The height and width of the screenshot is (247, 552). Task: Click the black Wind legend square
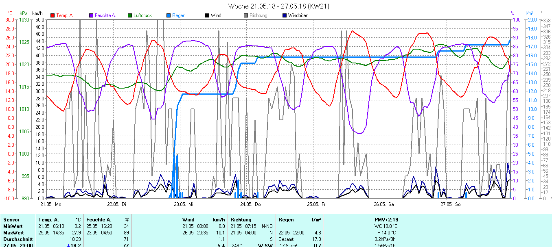(x=207, y=15)
